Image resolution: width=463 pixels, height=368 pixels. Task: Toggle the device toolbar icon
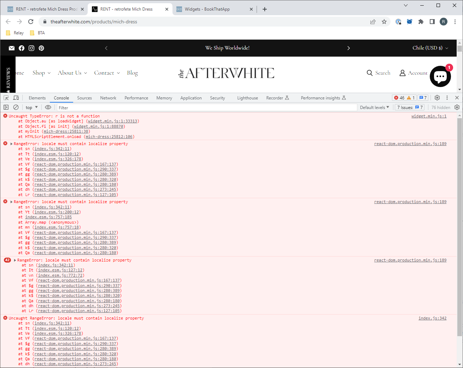point(16,98)
